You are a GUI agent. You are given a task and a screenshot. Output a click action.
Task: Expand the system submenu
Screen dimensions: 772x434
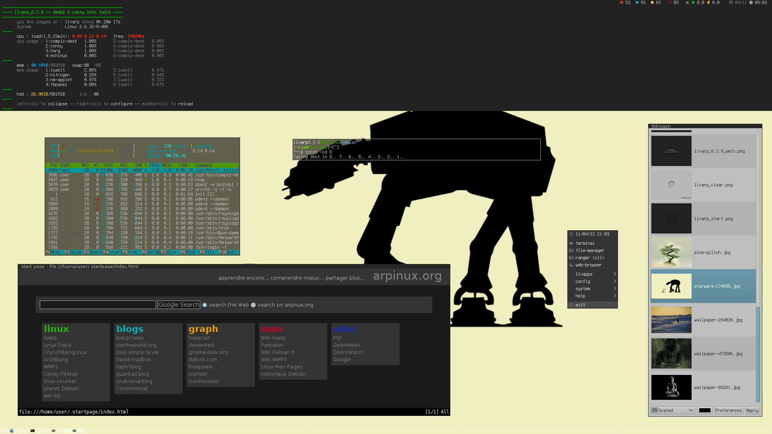(x=593, y=289)
